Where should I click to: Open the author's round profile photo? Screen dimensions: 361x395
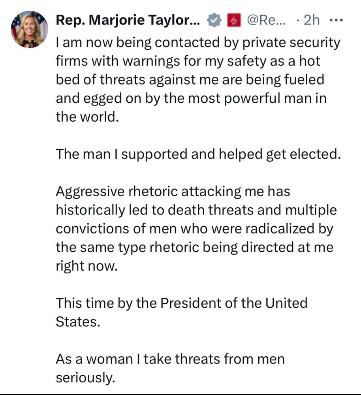click(29, 29)
